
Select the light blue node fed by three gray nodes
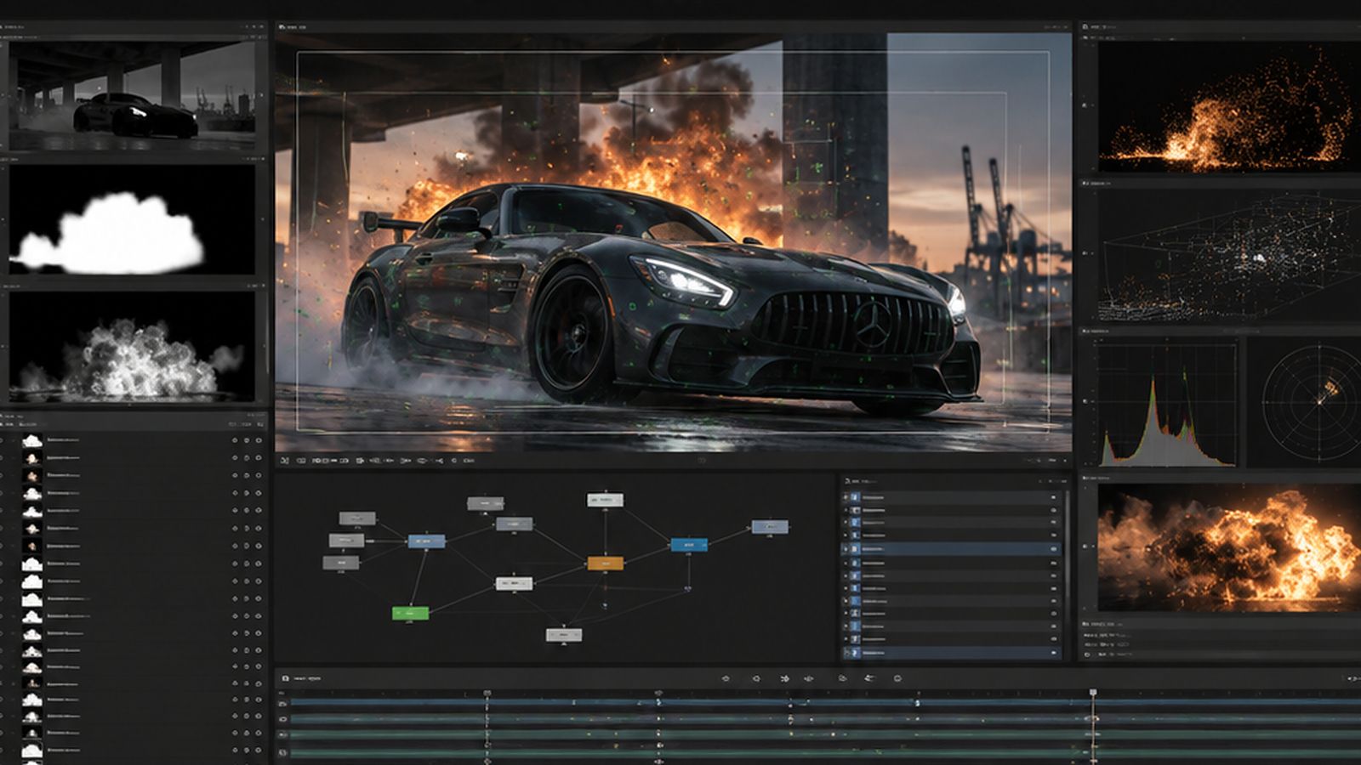426,541
